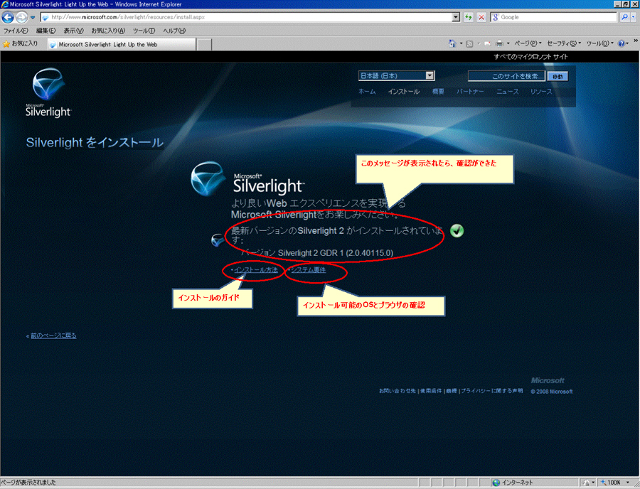Click the システム要件 link
The image size is (640, 489).
point(308,270)
